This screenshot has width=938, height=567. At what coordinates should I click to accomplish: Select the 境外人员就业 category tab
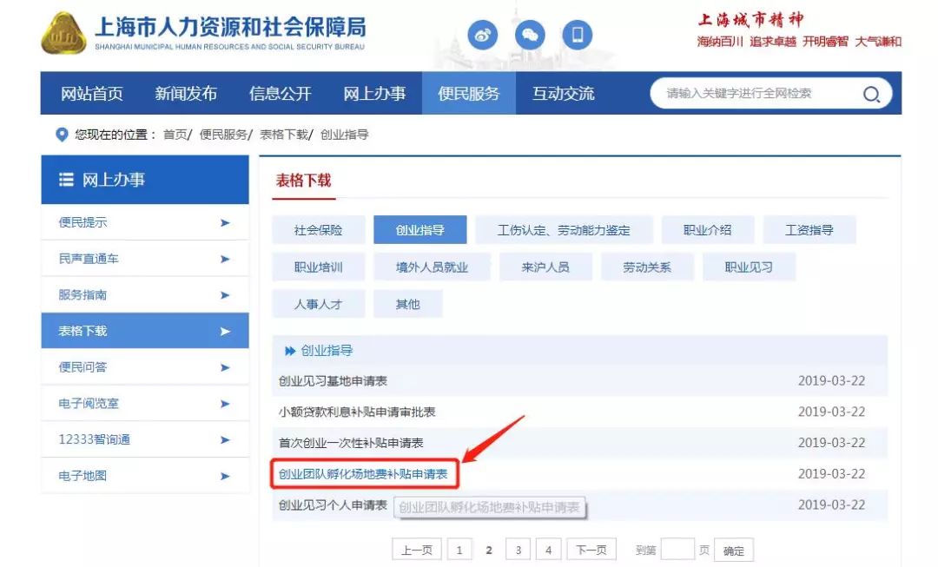(x=432, y=267)
